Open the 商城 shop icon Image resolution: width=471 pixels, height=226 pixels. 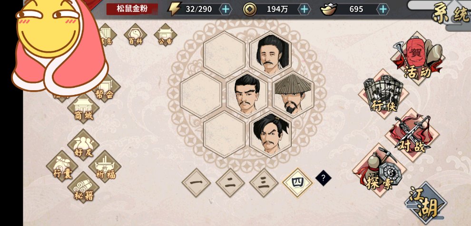tap(84, 109)
